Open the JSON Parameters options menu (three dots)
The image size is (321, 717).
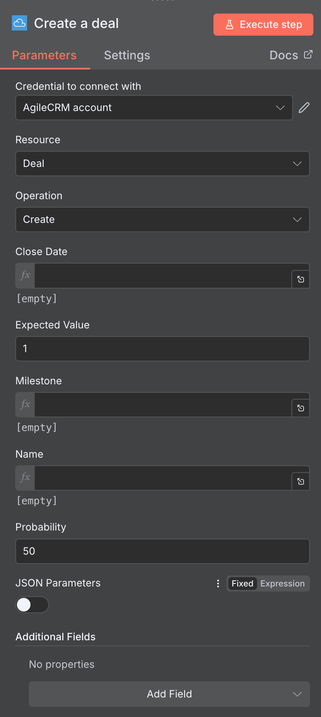pos(218,584)
